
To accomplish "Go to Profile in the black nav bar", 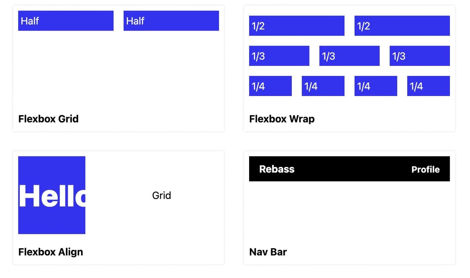I will (425, 169).
